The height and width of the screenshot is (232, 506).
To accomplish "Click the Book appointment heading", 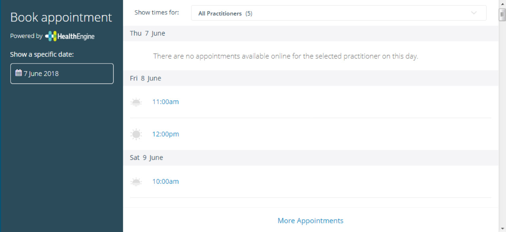I will [x=61, y=17].
